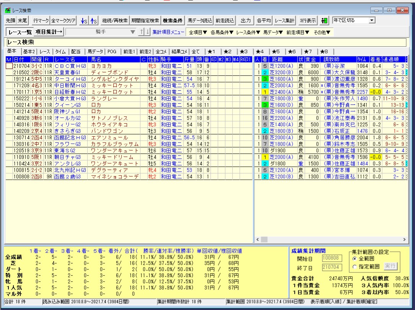Screen dimensions: 415x310
Task: Open the 年で区切る combo box
Action: [x=372, y=20]
